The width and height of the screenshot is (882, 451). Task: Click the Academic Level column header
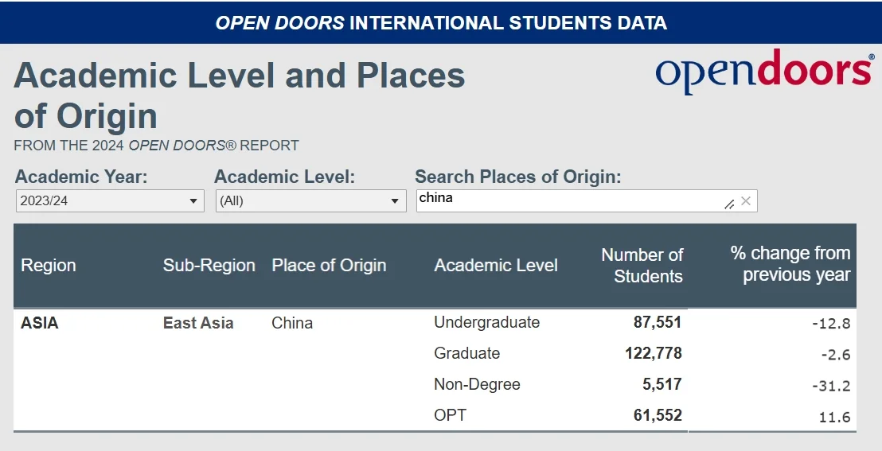(x=496, y=266)
